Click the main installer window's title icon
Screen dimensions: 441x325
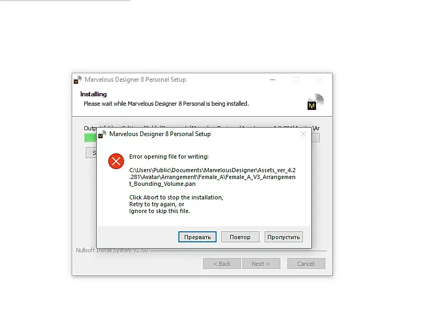pyautogui.click(x=77, y=80)
